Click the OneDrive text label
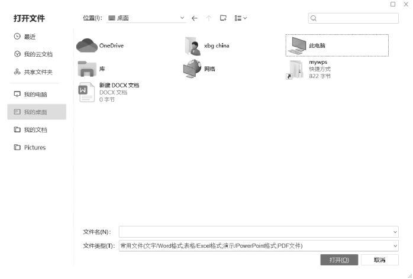 [x=111, y=46]
